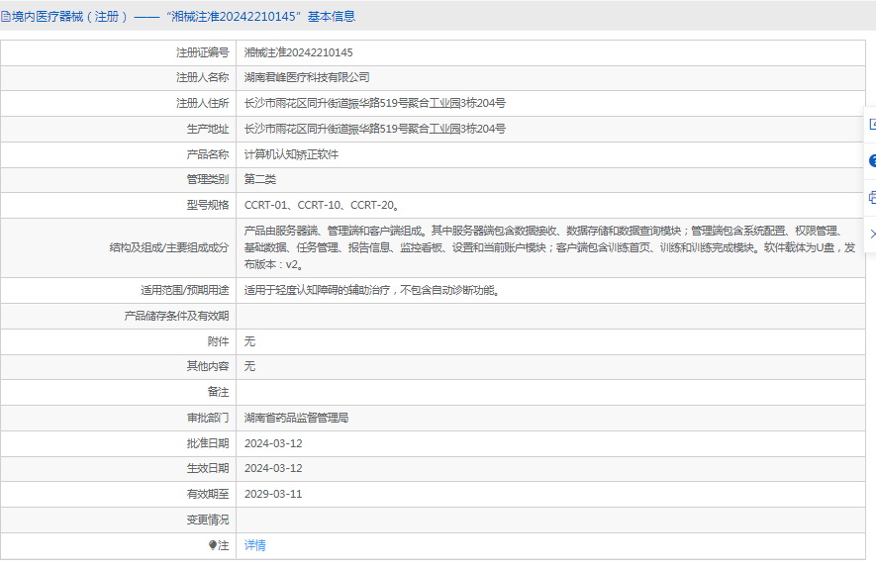Click the 管理类别 label
Screen dimensions: 876x569
point(207,179)
